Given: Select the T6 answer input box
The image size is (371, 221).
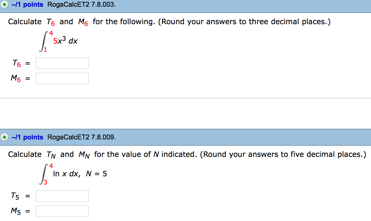Looking at the screenshot, I should tap(62, 63).
